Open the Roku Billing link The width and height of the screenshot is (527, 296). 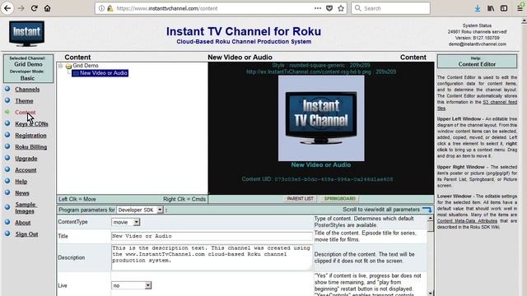31,146
